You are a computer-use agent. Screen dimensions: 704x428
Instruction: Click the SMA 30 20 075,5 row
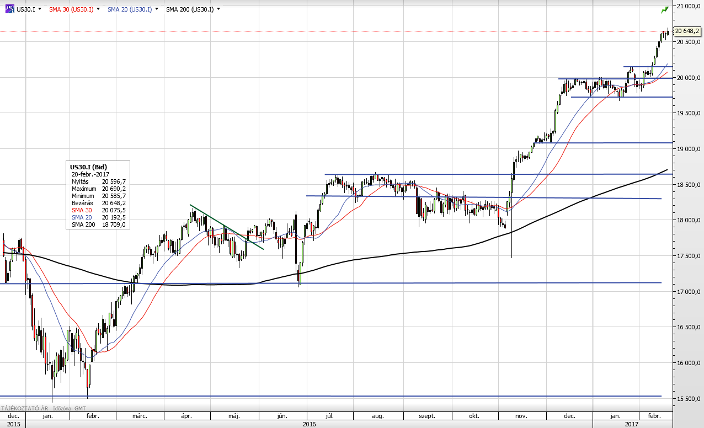click(x=98, y=210)
